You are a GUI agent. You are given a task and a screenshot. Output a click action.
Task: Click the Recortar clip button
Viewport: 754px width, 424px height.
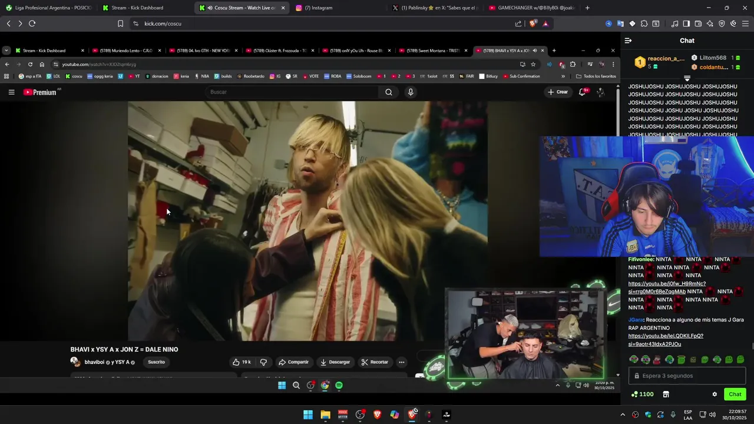pos(375,362)
